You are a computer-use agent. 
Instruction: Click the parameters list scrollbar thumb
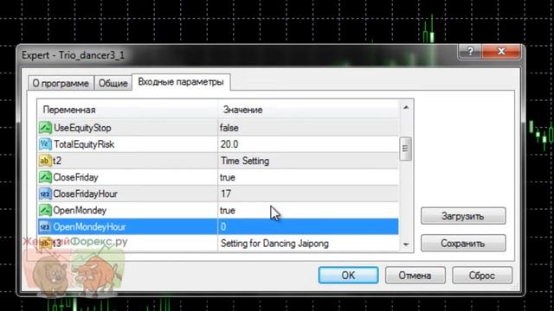[406, 149]
